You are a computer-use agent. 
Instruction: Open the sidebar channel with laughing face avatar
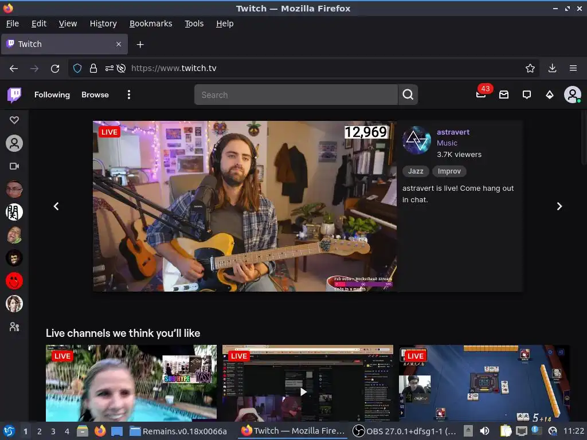(x=14, y=235)
